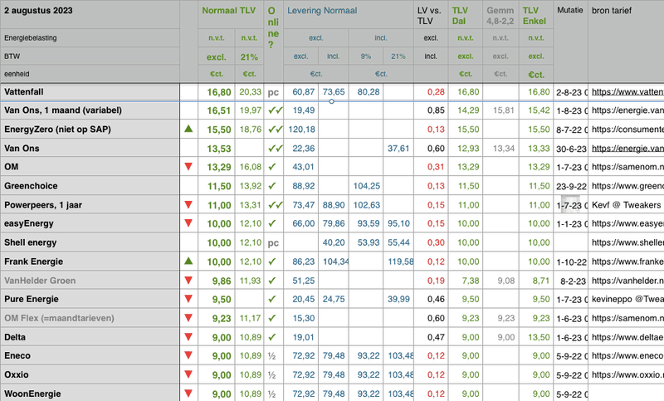Click the online checkmark in the Frank Energie row
The width and height of the screenshot is (664, 401).
pos(275,261)
